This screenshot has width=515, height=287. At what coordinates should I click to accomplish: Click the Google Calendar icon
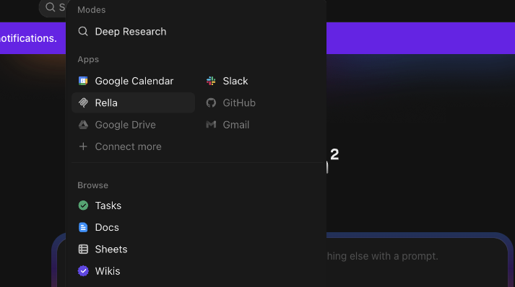(x=83, y=81)
